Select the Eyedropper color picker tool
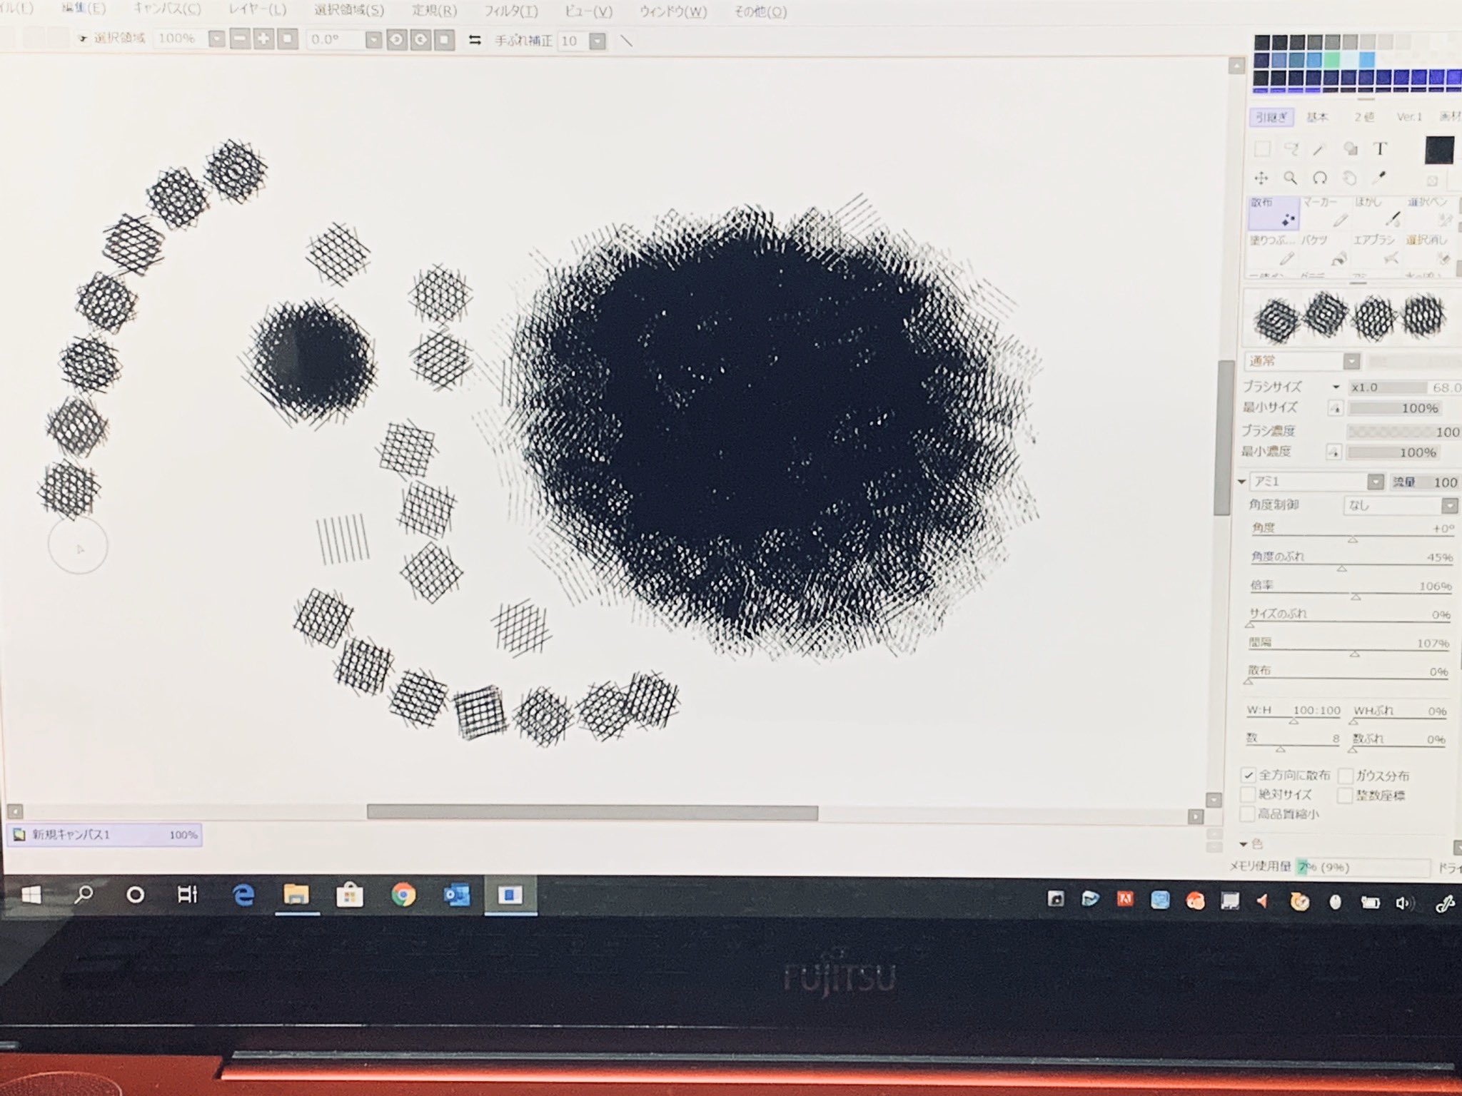 [1380, 177]
